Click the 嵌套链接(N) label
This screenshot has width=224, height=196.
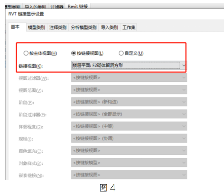tap(31, 175)
